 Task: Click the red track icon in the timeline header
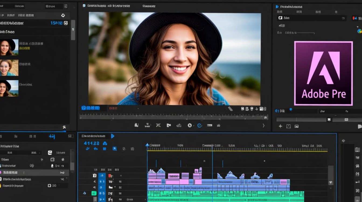pos(110,176)
